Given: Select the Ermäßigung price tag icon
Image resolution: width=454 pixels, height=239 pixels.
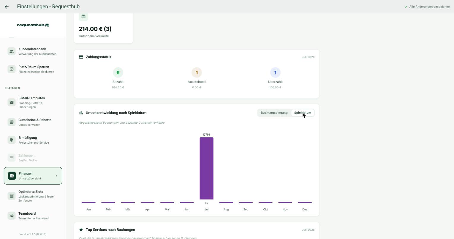Looking at the screenshot, I should point(12,140).
